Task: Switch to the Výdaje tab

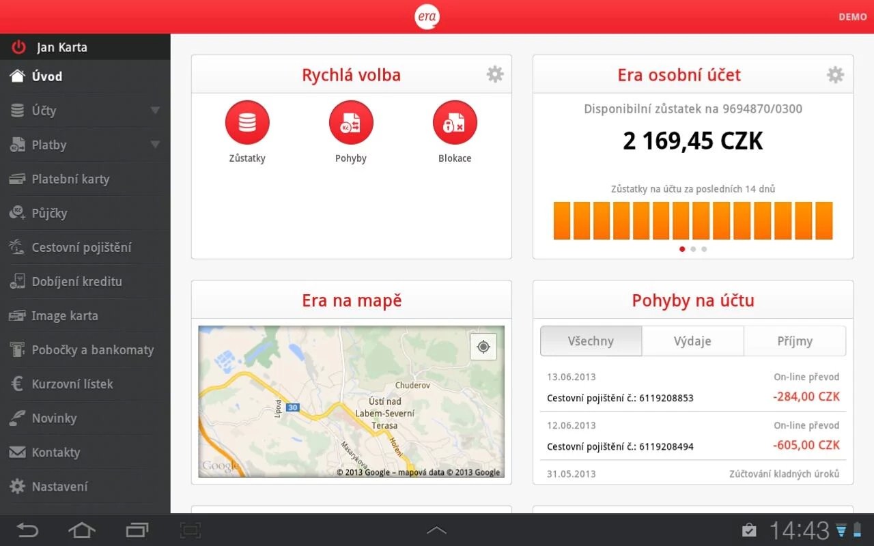Action: [x=692, y=341]
